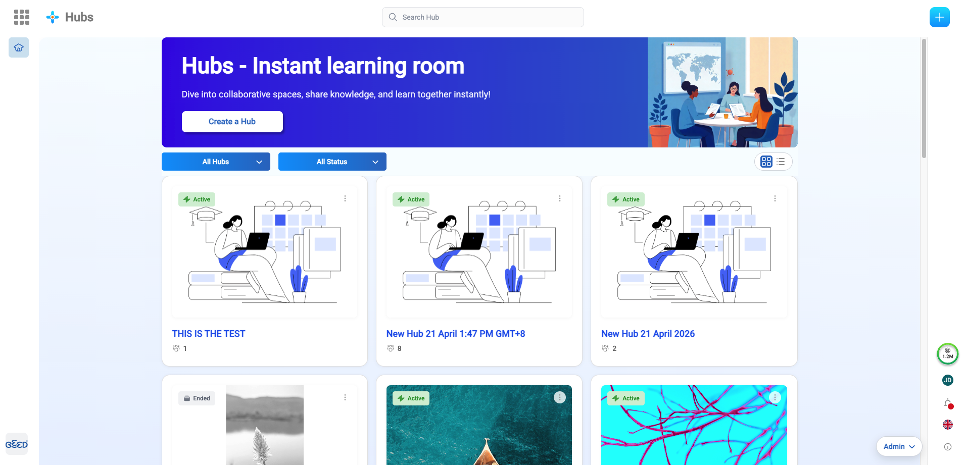Click the blue plus button top right
This screenshot has height=465, width=965.
coord(939,17)
